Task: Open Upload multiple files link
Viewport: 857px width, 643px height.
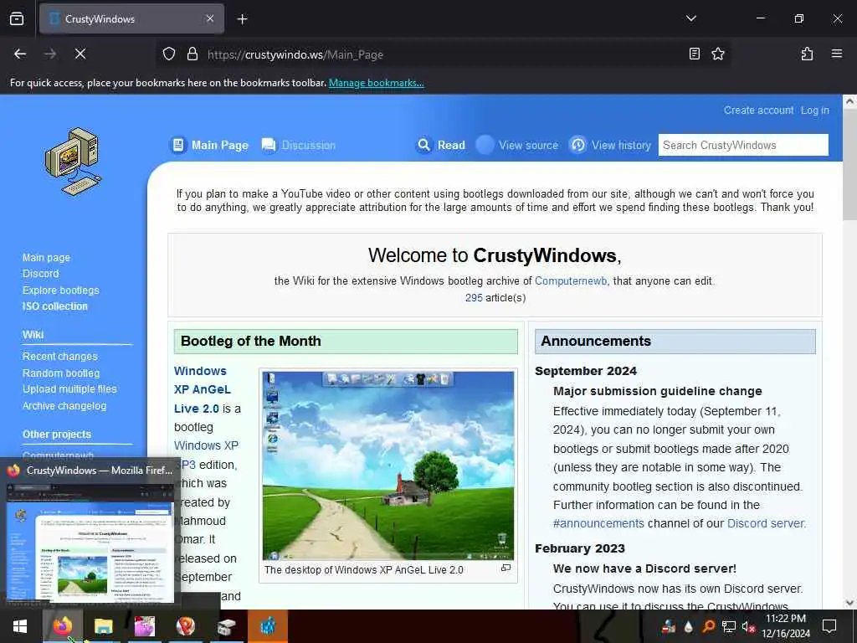Action: pos(69,389)
